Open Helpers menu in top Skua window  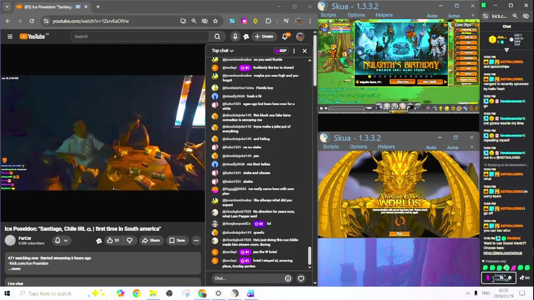pos(384,15)
